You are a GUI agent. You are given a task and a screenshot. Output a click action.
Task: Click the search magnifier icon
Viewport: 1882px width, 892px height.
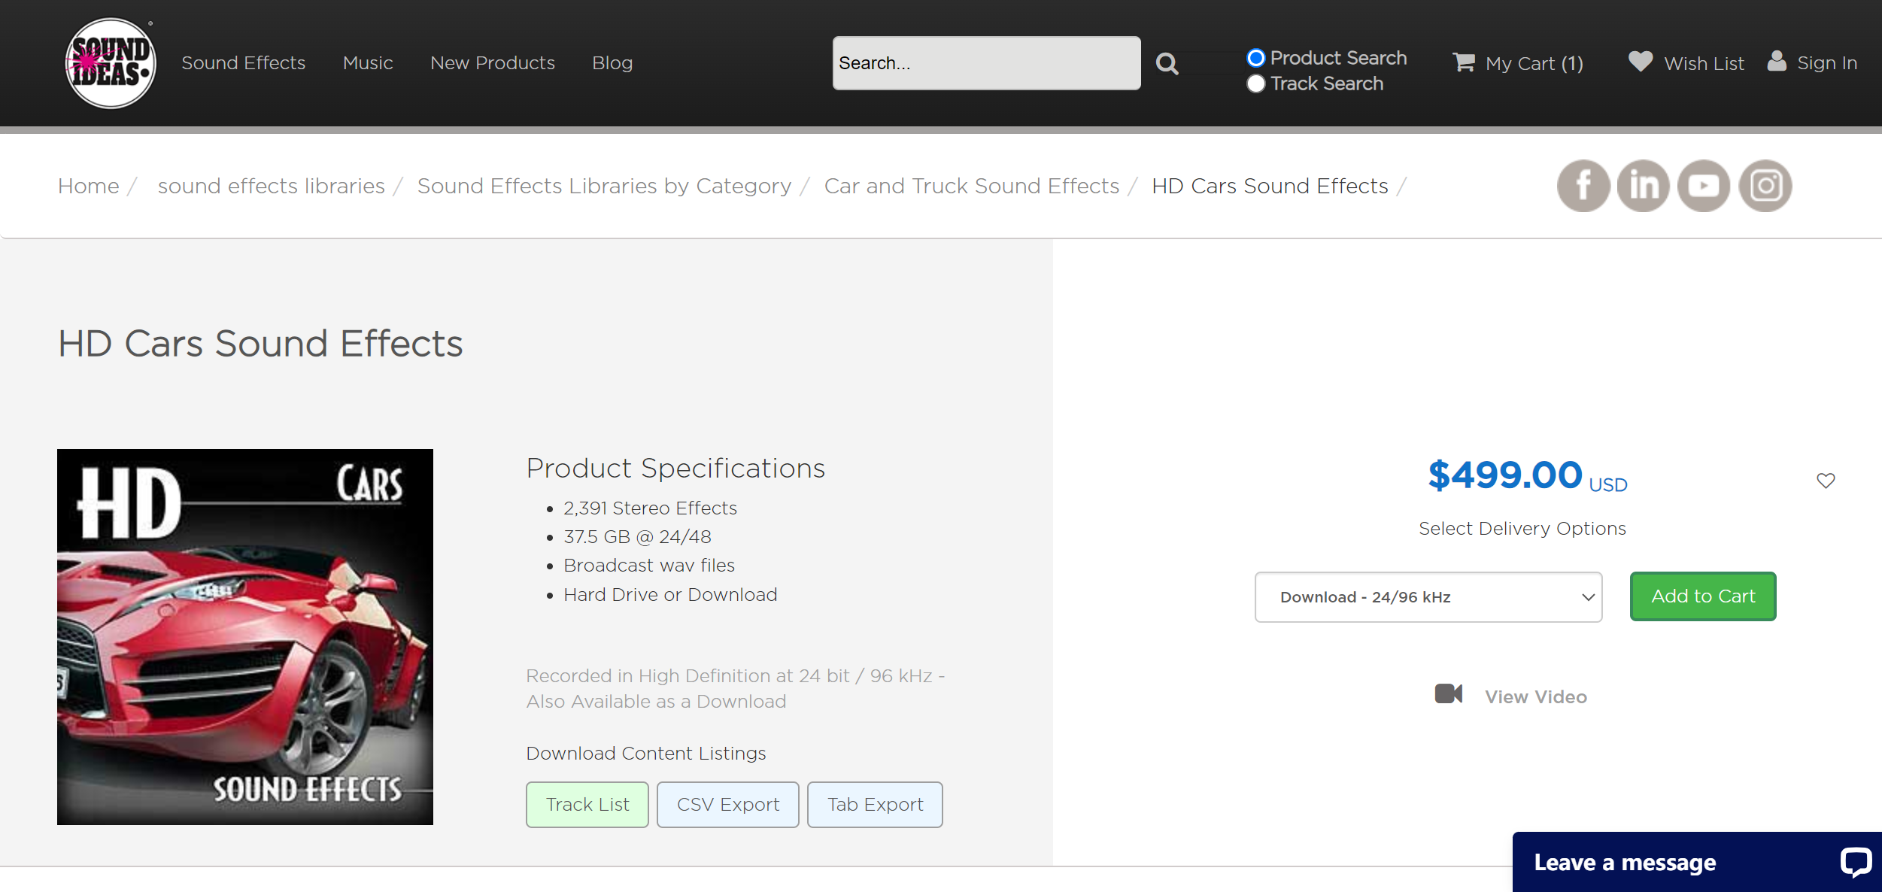(1167, 63)
